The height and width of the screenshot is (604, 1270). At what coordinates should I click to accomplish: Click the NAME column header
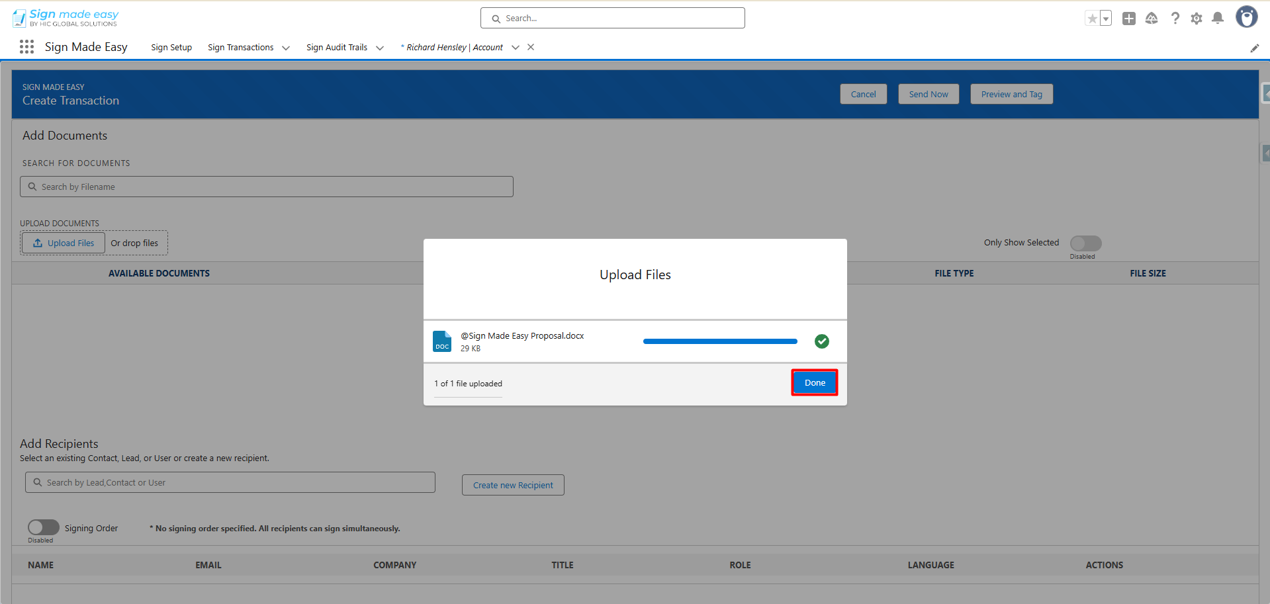[41, 565]
